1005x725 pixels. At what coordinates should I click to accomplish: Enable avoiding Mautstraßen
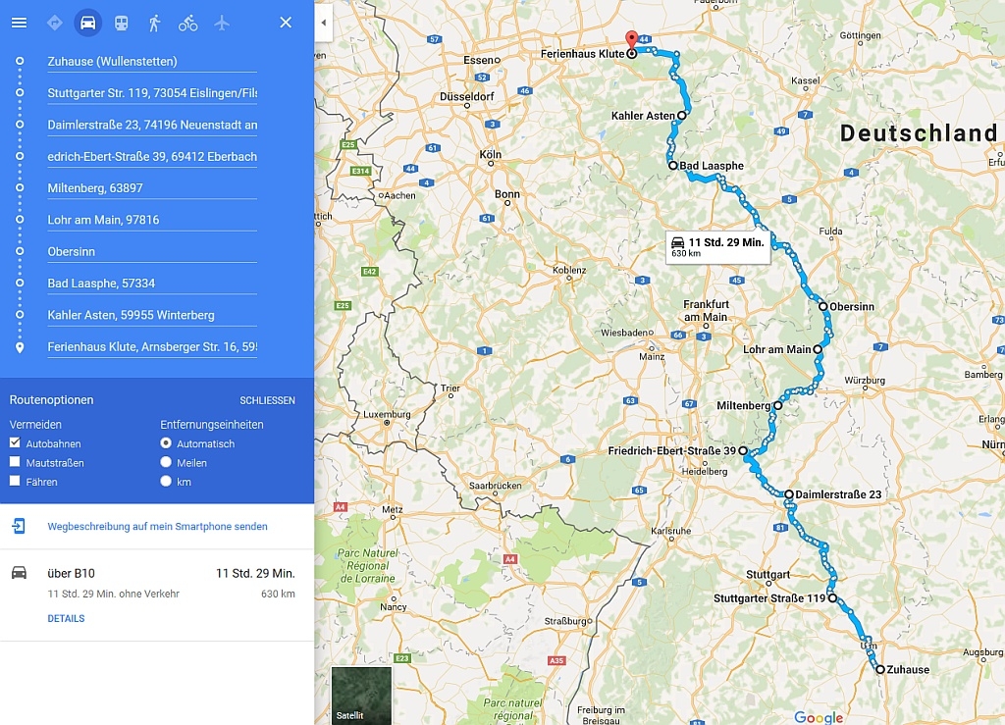click(x=15, y=462)
